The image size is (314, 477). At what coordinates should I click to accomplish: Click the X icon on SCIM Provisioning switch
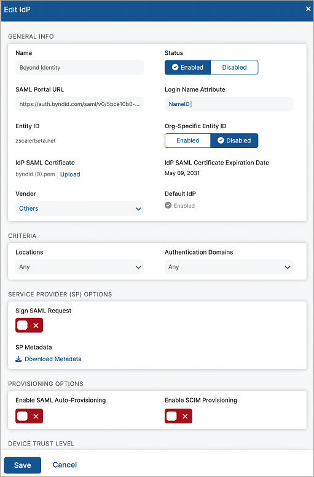[185, 416]
